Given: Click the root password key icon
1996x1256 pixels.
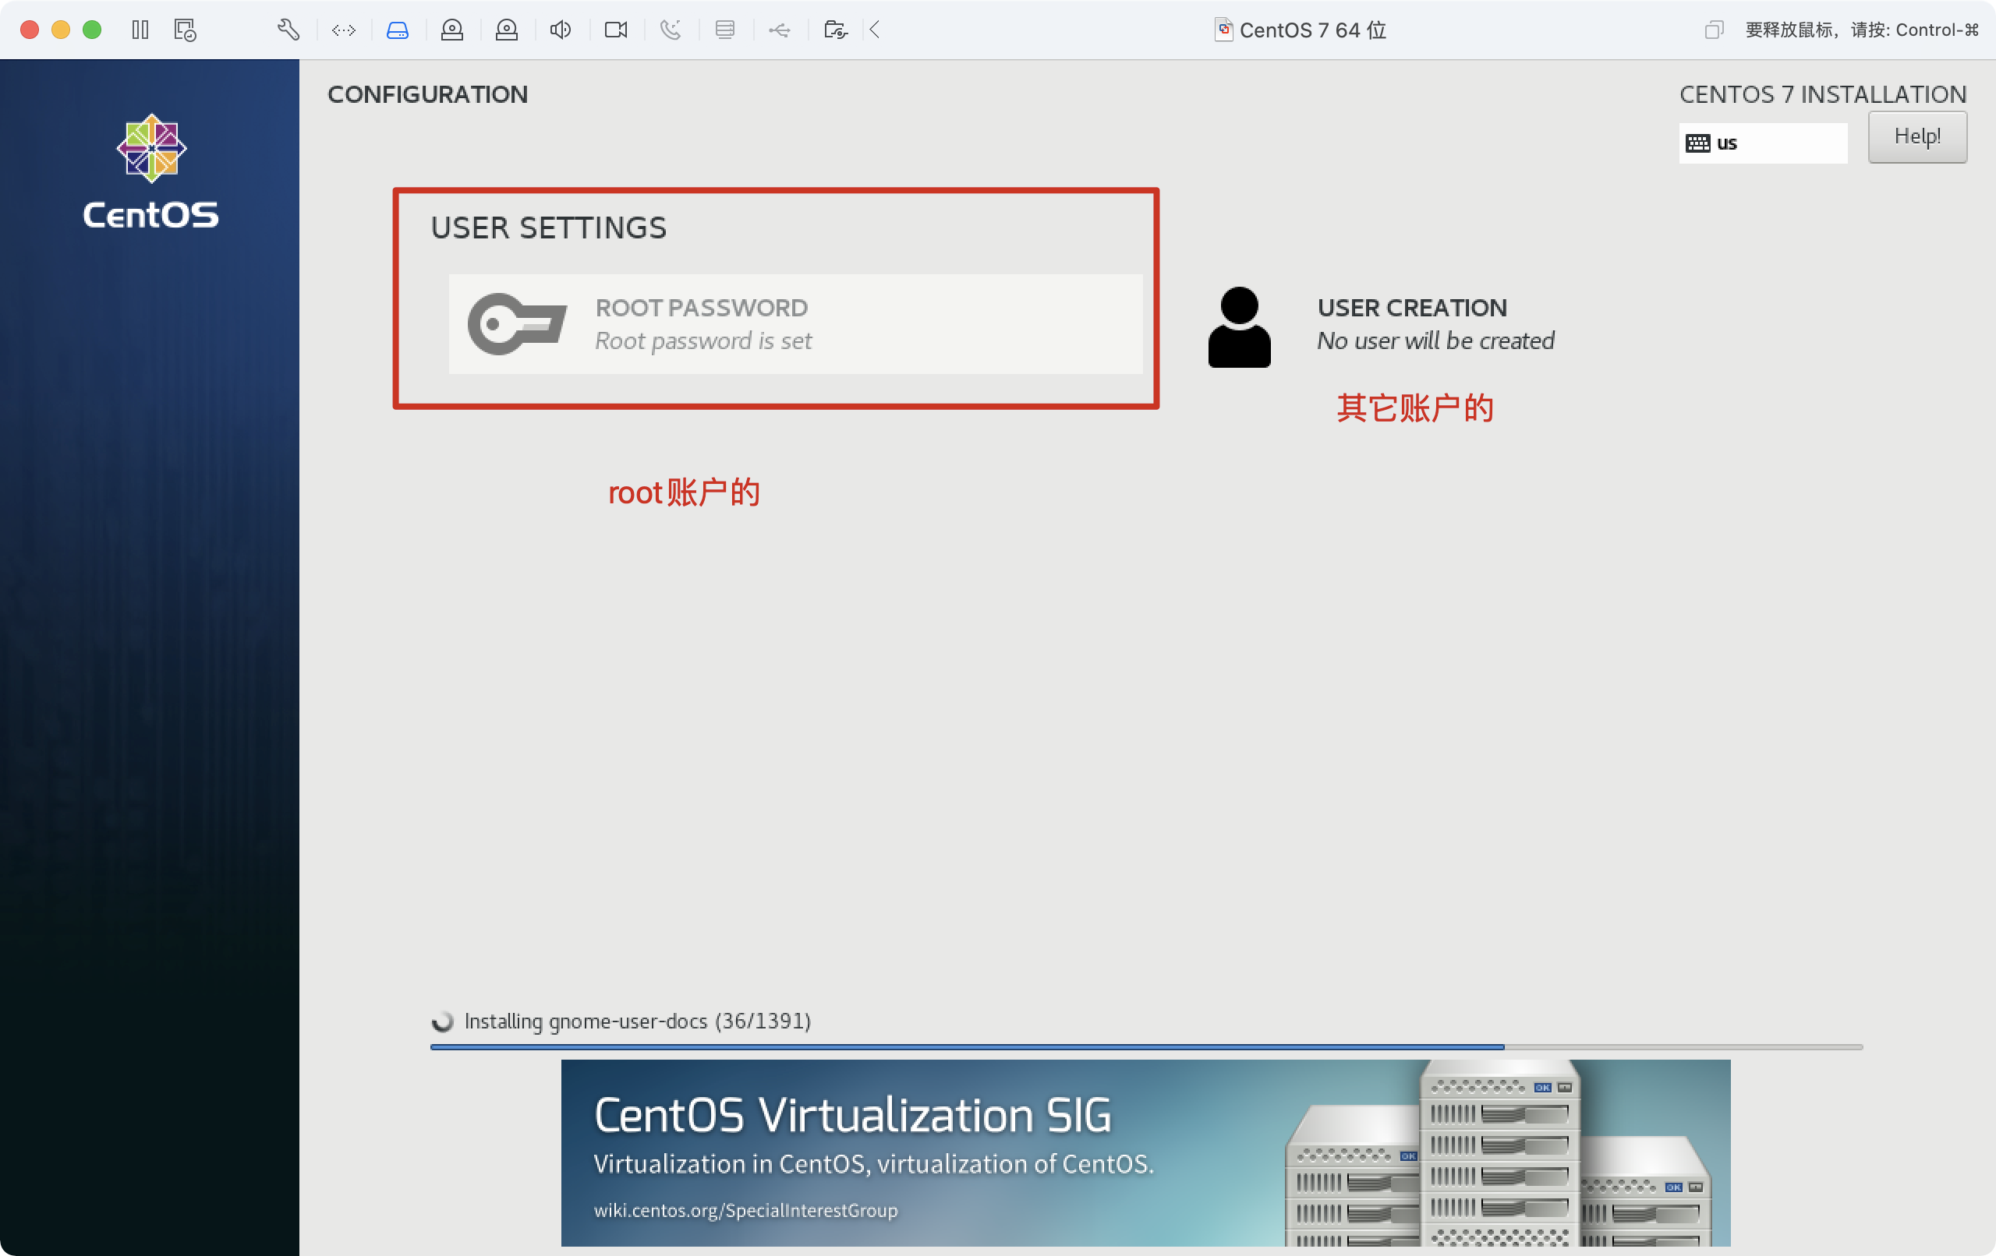Looking at the screenshot, I should pos(517,324).
